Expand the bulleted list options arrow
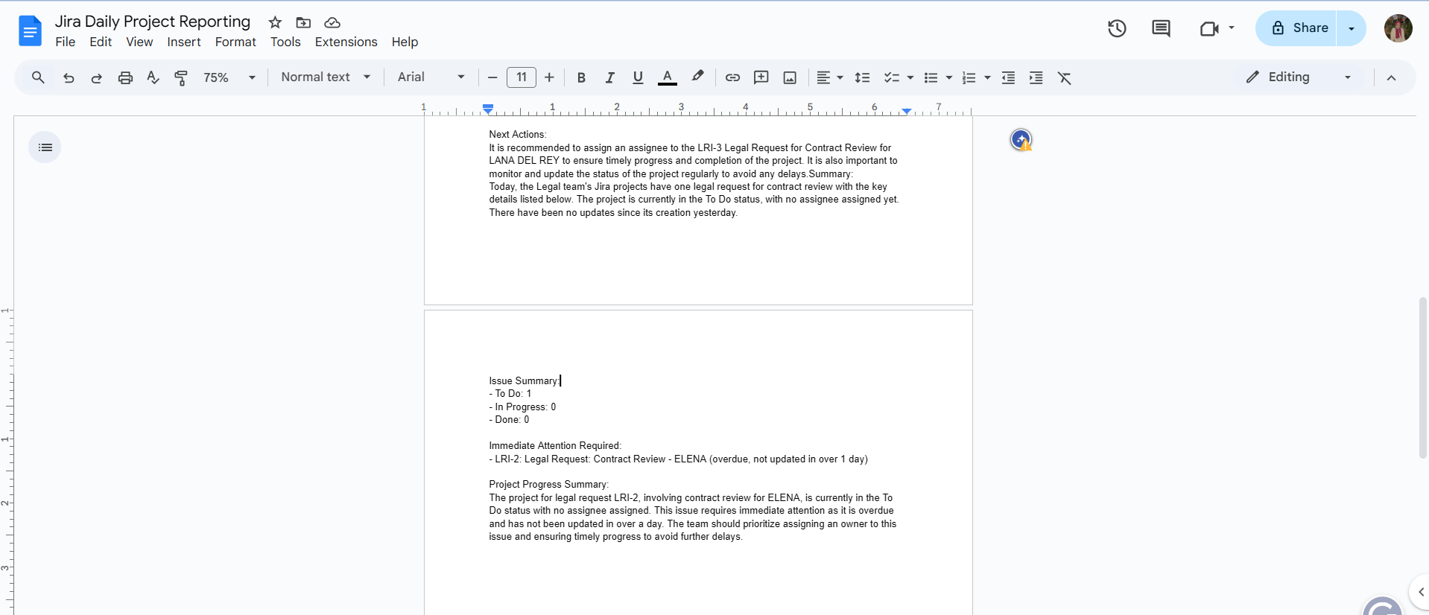 tap(949, 77)
